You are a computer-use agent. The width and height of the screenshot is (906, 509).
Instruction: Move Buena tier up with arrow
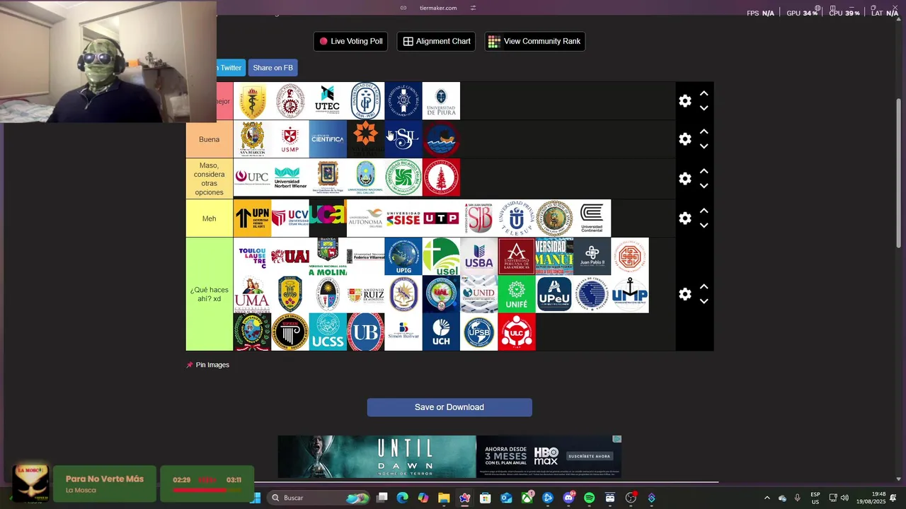(704, 131)
